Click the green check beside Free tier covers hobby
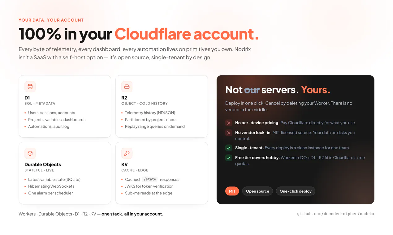Viewport: 393px width, 235px height. 229,158
